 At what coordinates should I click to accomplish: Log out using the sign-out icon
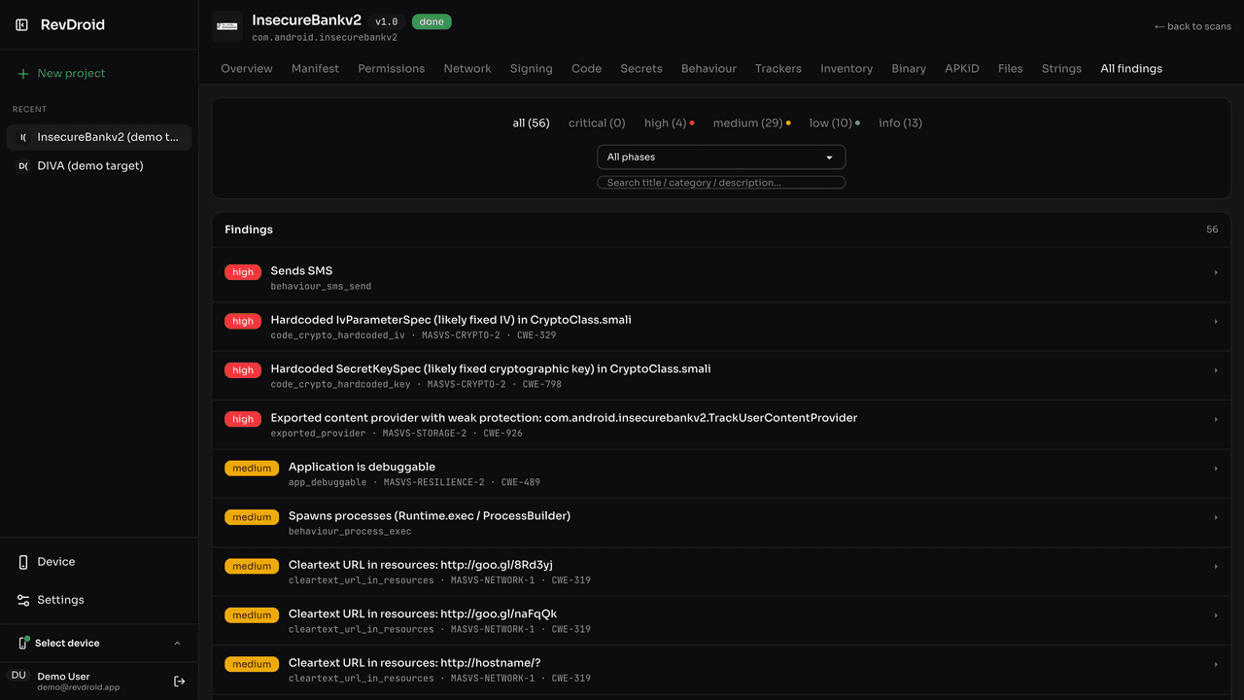click(x=179, y=682)
